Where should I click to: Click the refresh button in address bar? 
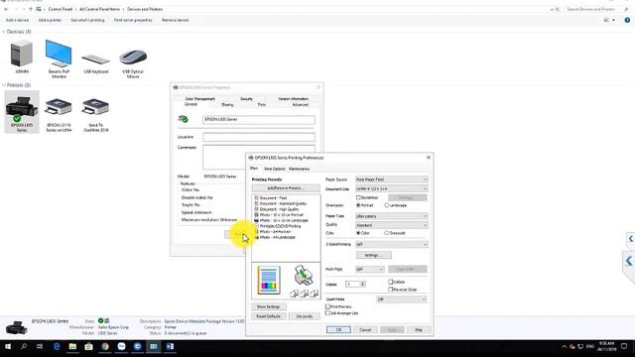pyautogui.click(x=558, y=9)
